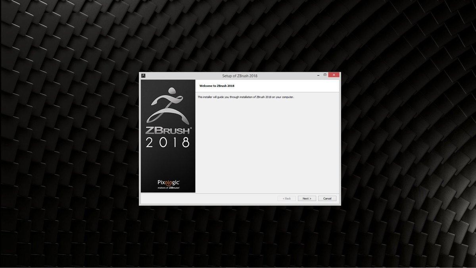Click the Setup of ZBrush 2018 title text

[x=240, y=75]
